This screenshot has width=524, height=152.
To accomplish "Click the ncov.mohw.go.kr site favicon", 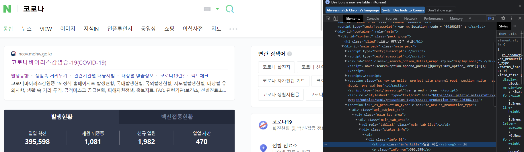I will pos(13,54).
